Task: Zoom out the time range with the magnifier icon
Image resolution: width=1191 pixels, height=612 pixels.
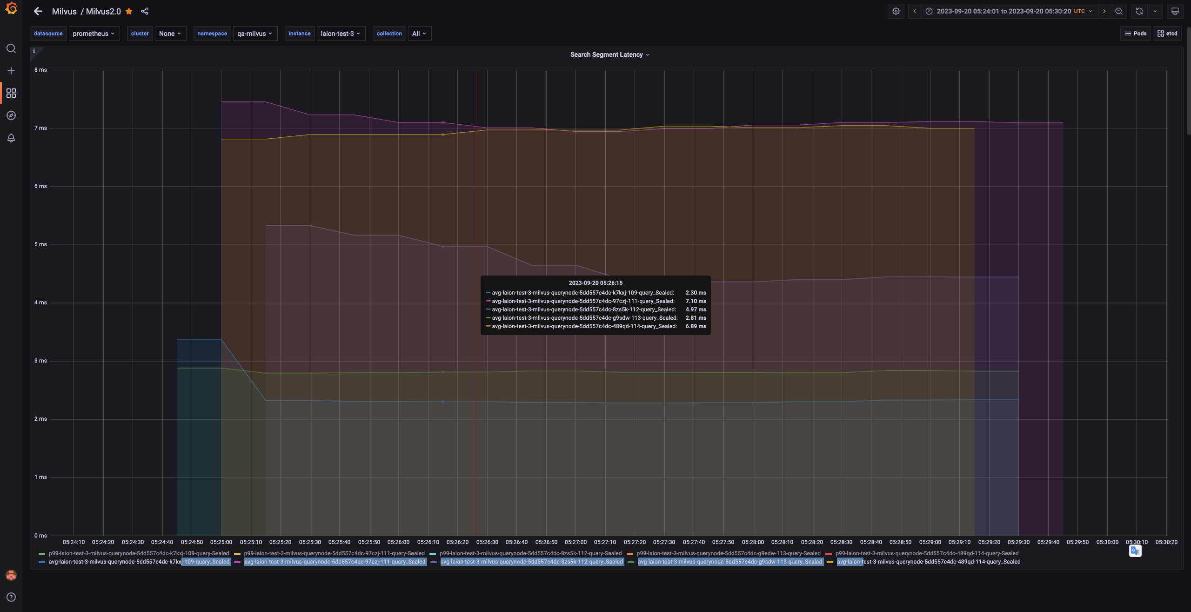Action: pos(1119,11)
